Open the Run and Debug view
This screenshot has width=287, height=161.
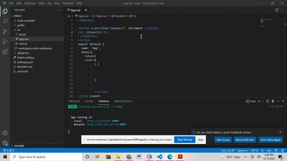5,42
